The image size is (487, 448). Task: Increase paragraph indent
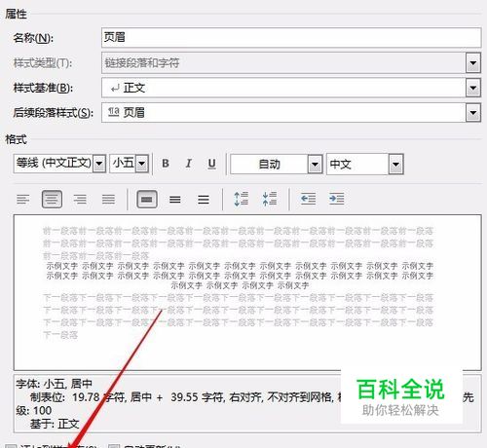pyautogui.click(x=336, y=199)
